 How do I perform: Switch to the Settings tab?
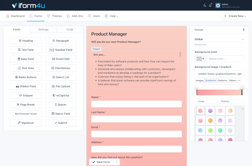pos(43,30)
